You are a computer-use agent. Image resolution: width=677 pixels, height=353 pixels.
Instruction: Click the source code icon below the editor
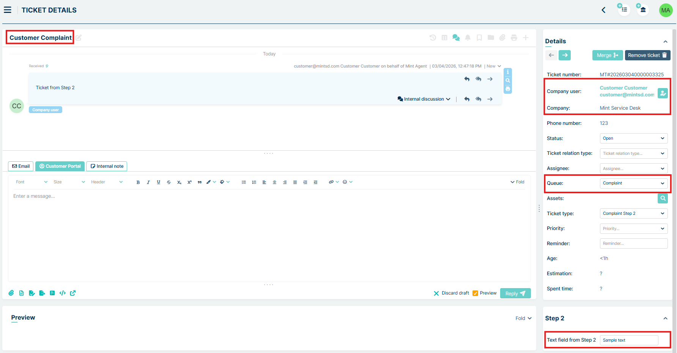[x=63, y=293]
